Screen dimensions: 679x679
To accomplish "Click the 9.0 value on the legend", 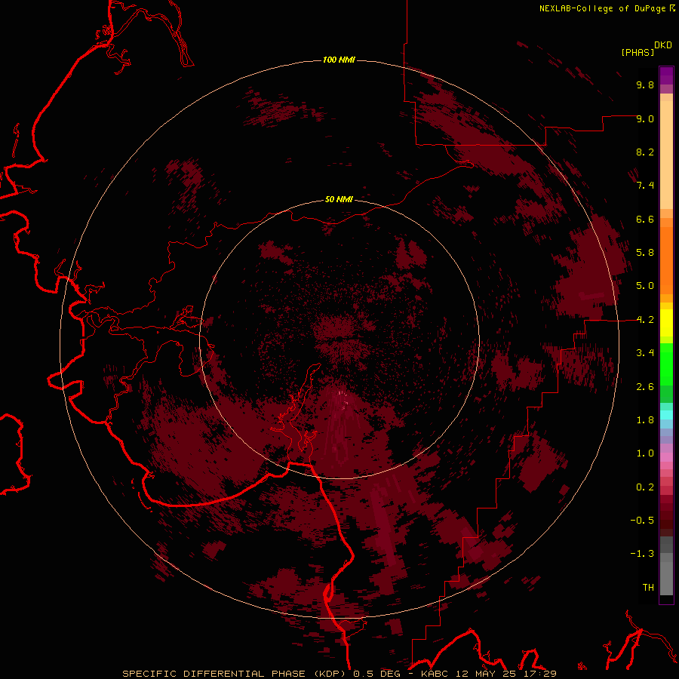I will [x=645, y=118].
